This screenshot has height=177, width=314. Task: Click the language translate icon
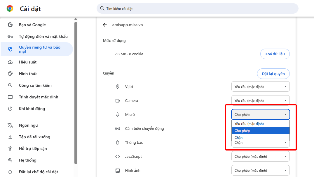(10, 125)
